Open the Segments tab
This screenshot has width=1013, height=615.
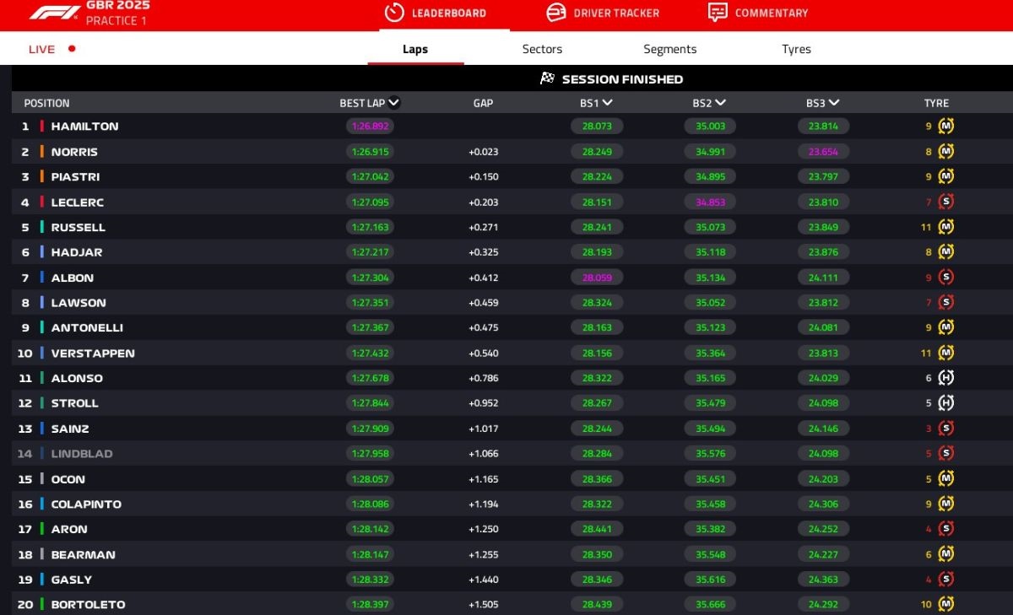[669, 49]
